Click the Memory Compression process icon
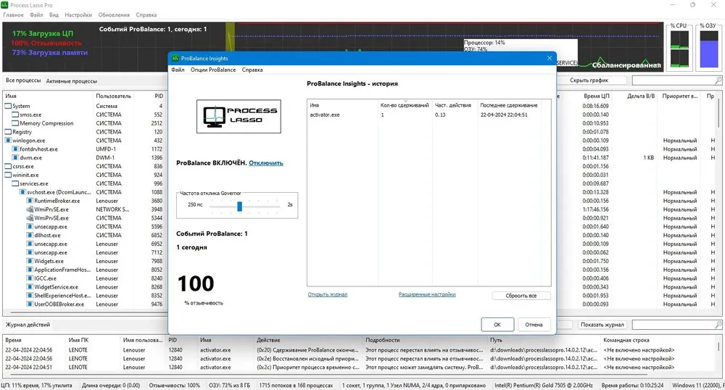 (x=15, y=123)
